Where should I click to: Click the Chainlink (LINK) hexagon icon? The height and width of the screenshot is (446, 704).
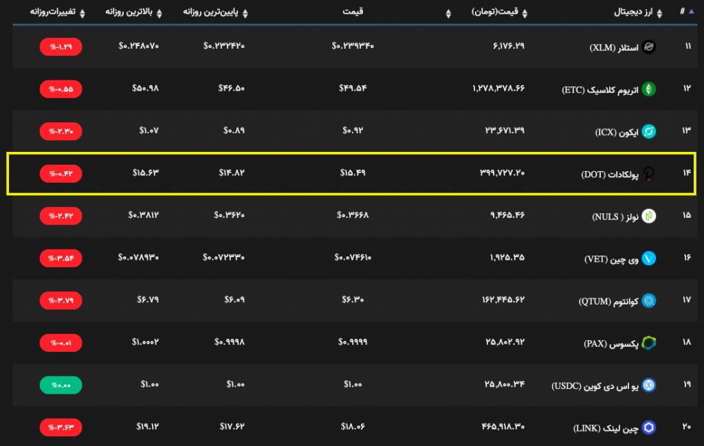(x=649, y=427)
